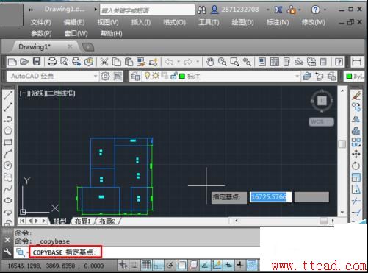Image resolution: width=368 pixels, height=273 pixels.
Task: Choose the Mirror modify tool
Action: [356, 119]
